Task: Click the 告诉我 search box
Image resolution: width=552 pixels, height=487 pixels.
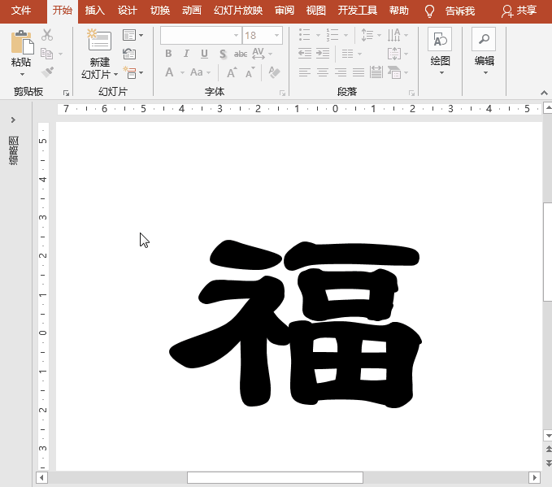Action: [460, 11]
